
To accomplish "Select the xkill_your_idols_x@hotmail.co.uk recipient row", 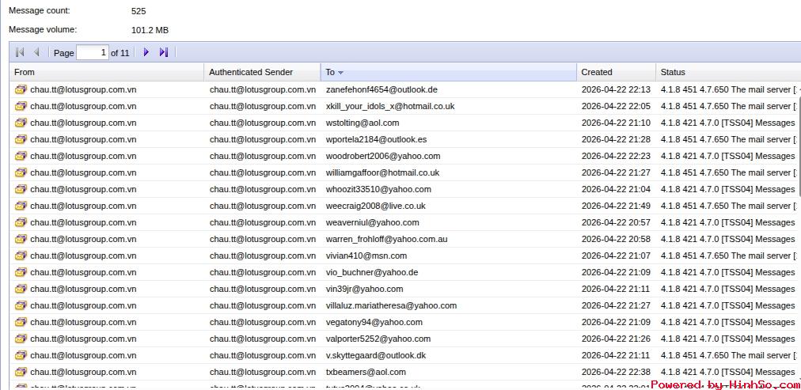I will click(x=389, y=106).
